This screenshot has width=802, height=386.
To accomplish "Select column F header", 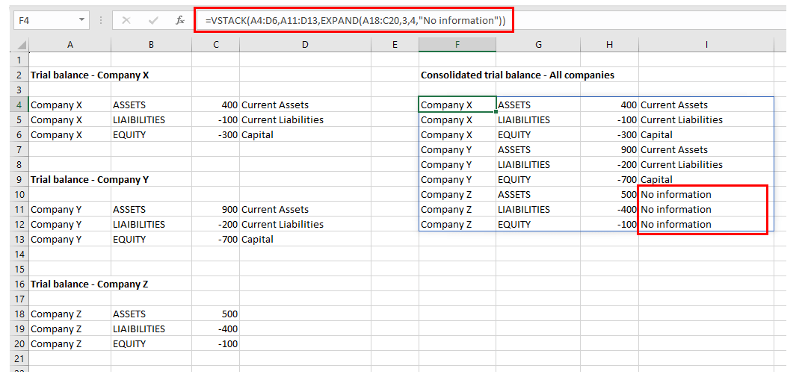I will (x=457, y=45).
